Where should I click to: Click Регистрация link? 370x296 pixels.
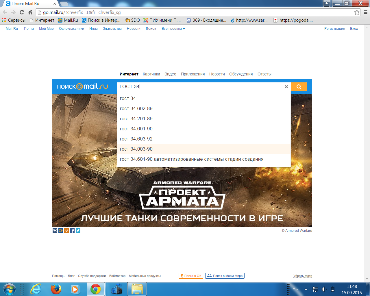335,29
